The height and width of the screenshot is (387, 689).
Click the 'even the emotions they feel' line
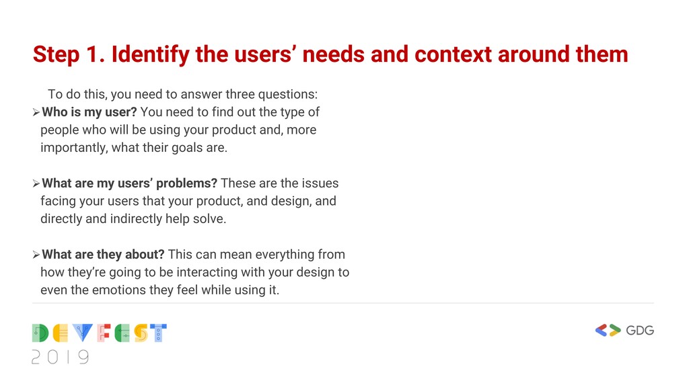click(160, 290)
